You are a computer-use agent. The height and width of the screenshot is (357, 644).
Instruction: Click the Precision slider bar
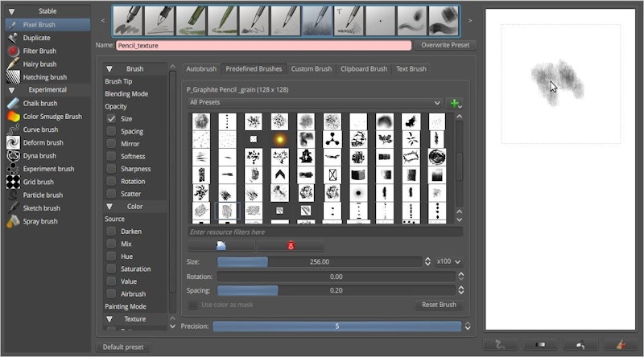click(x=336, y=326)
